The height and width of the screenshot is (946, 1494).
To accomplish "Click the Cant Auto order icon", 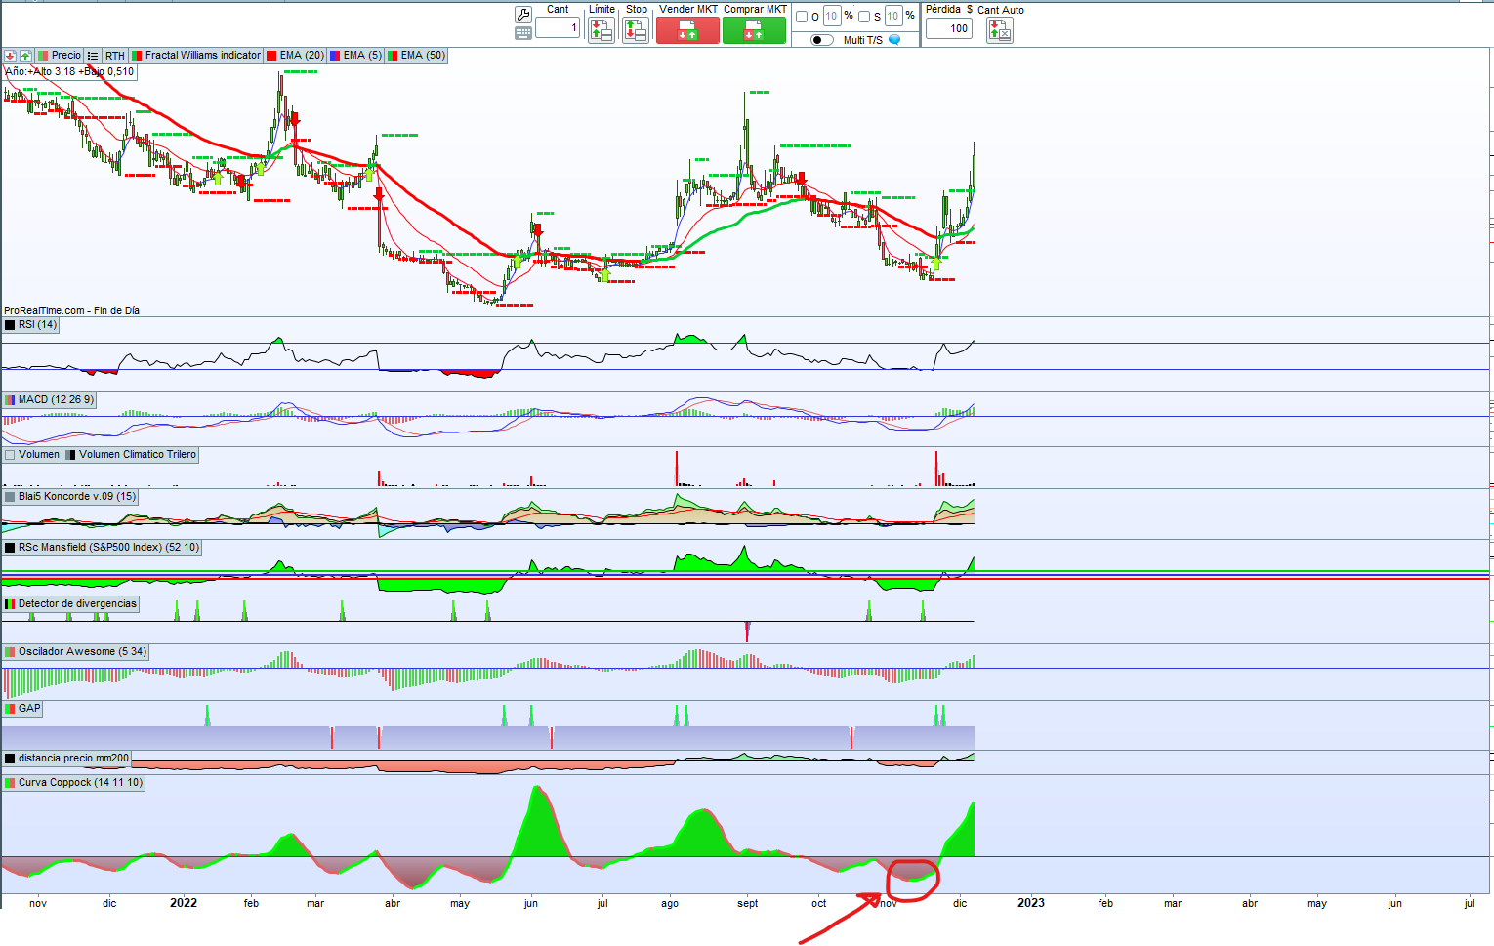I will [x=1000, y=30].
